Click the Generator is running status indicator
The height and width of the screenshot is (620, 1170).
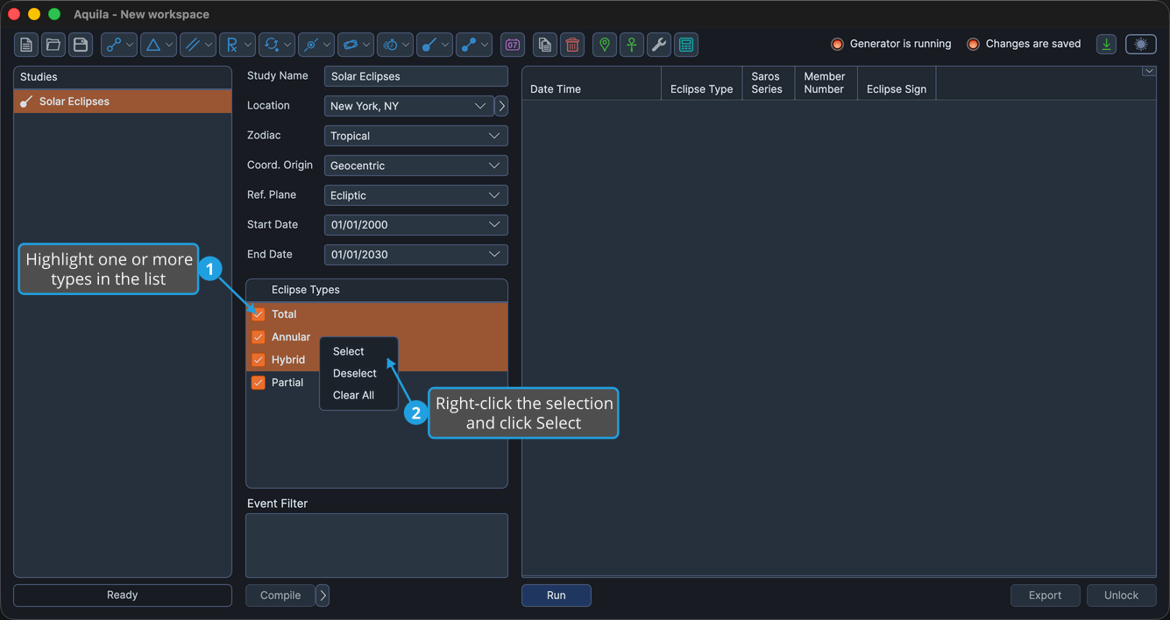[890, 44]
